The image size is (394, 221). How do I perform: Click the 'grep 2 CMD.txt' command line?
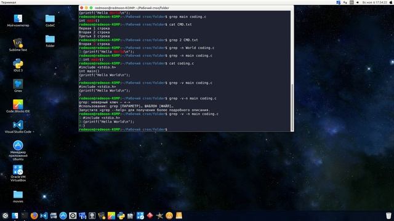(x=183, y=40)
